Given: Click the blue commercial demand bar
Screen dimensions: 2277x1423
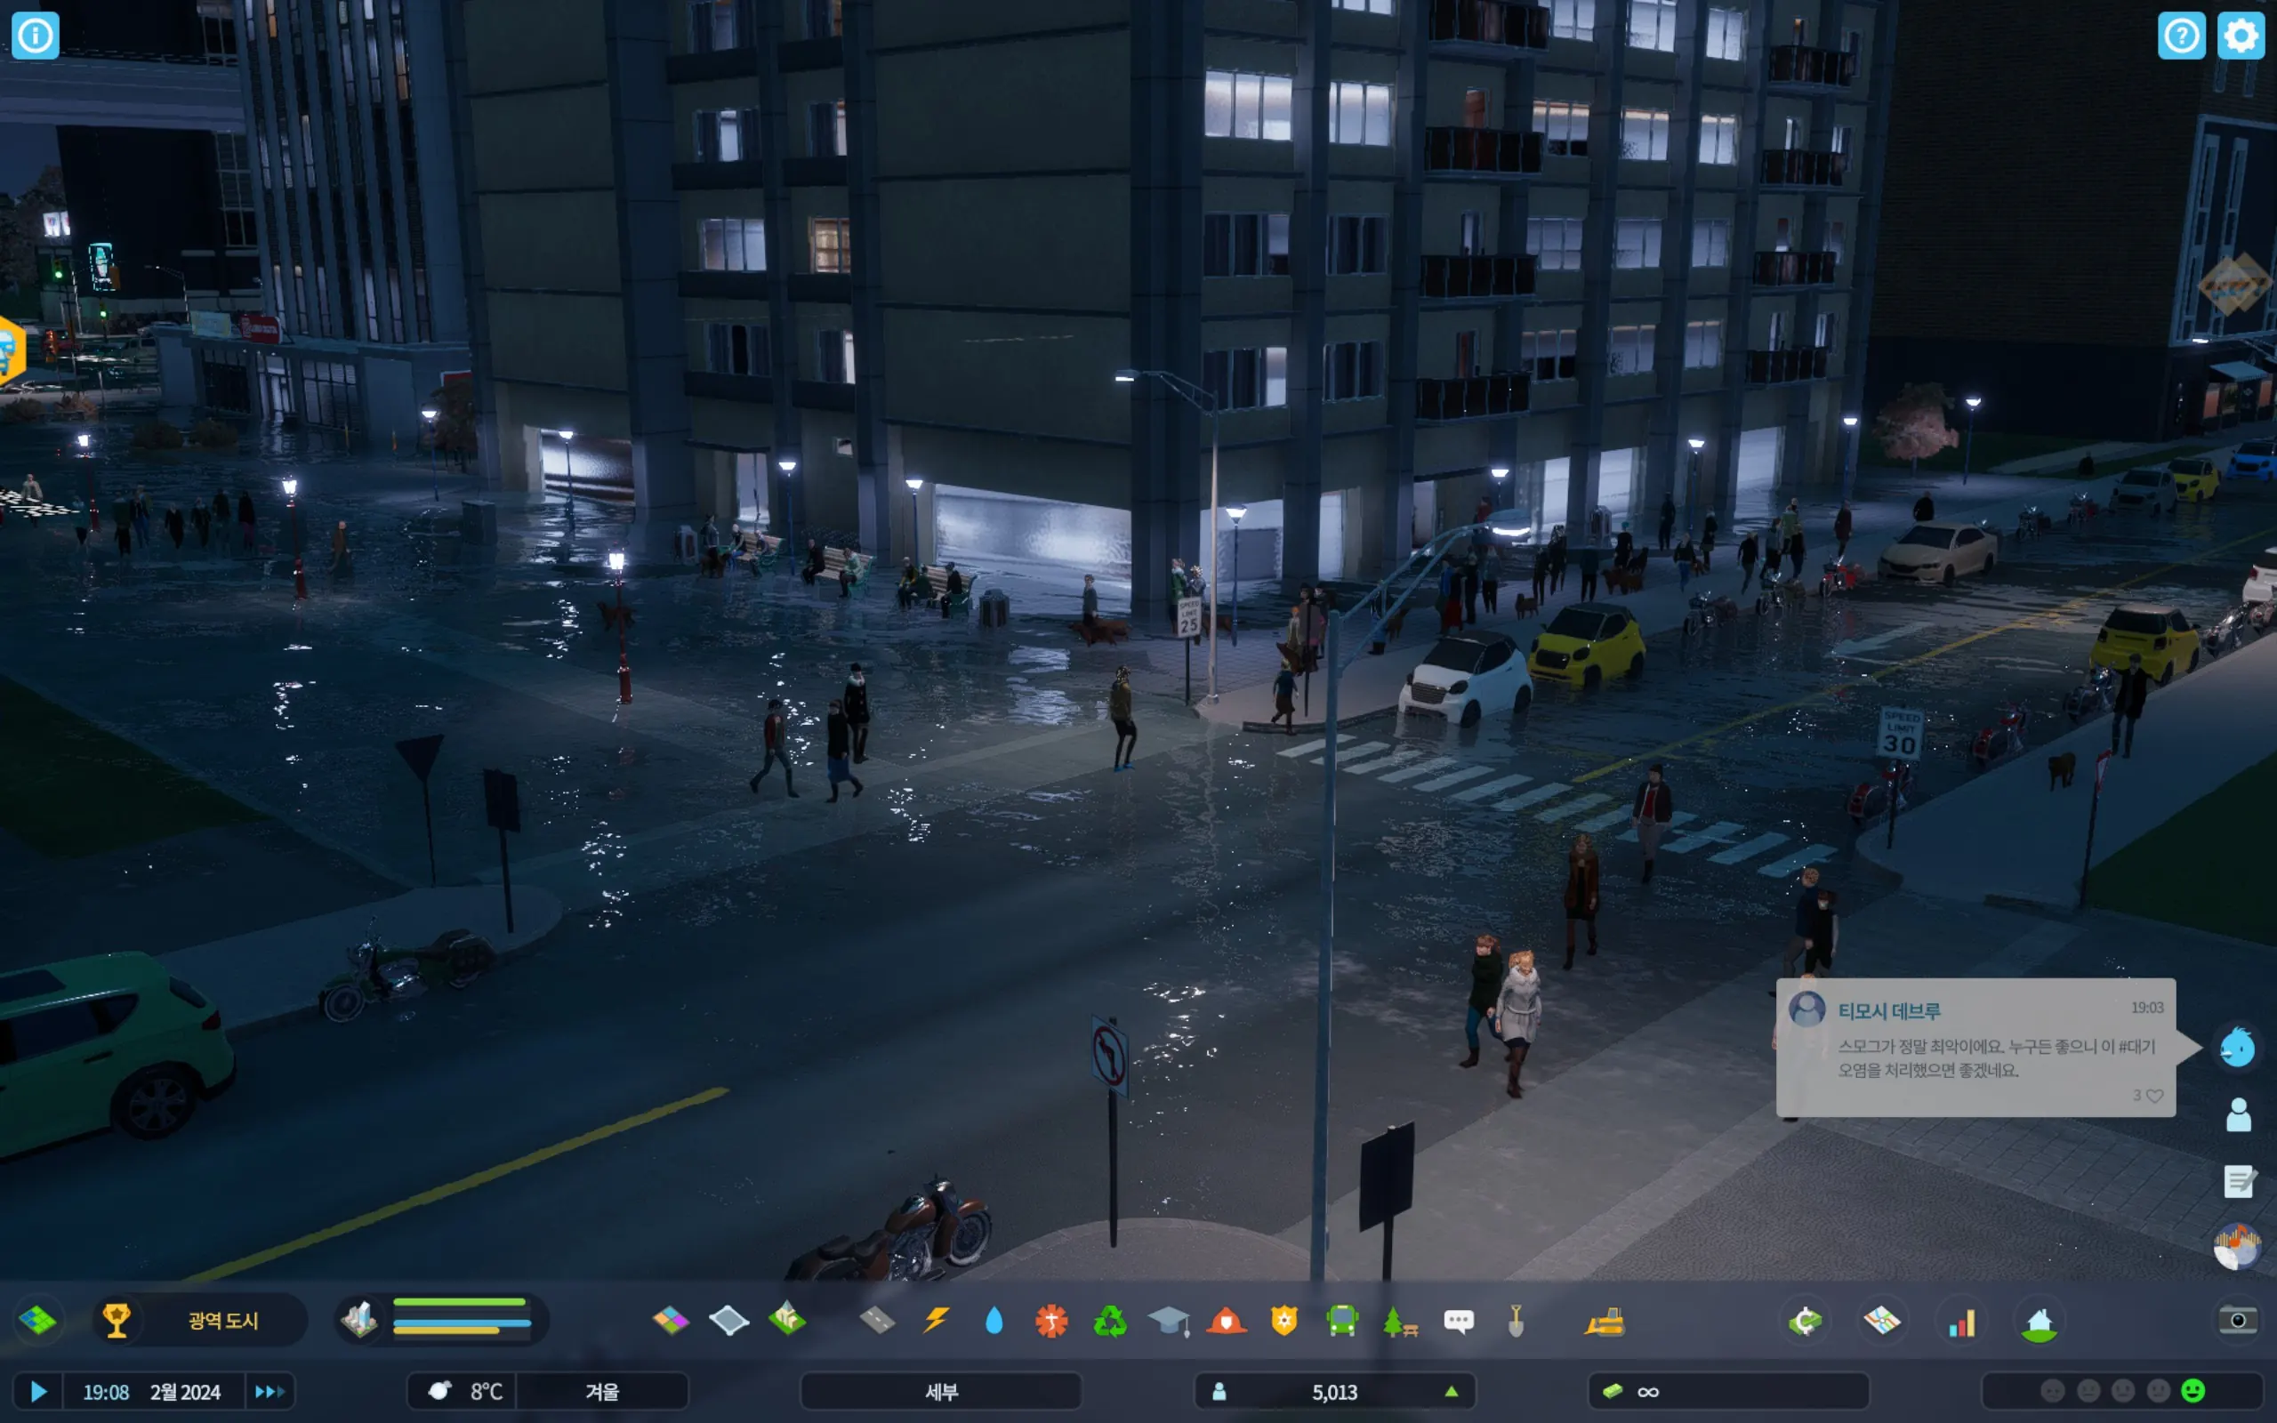Looking at the screenshot, I should pyautogui.click(x=462, y=1323).
